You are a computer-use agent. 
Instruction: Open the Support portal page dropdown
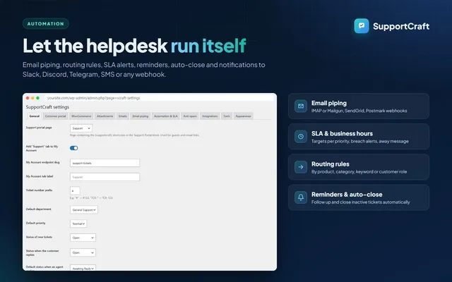tap(81, 128)
